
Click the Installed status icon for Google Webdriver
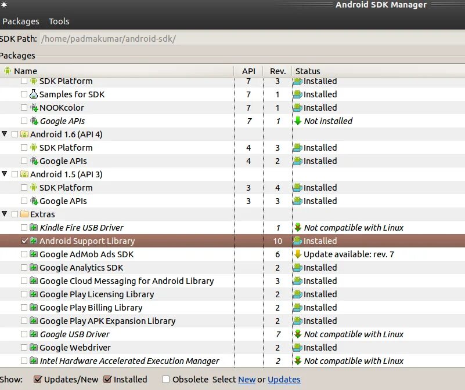coord(298,347)
